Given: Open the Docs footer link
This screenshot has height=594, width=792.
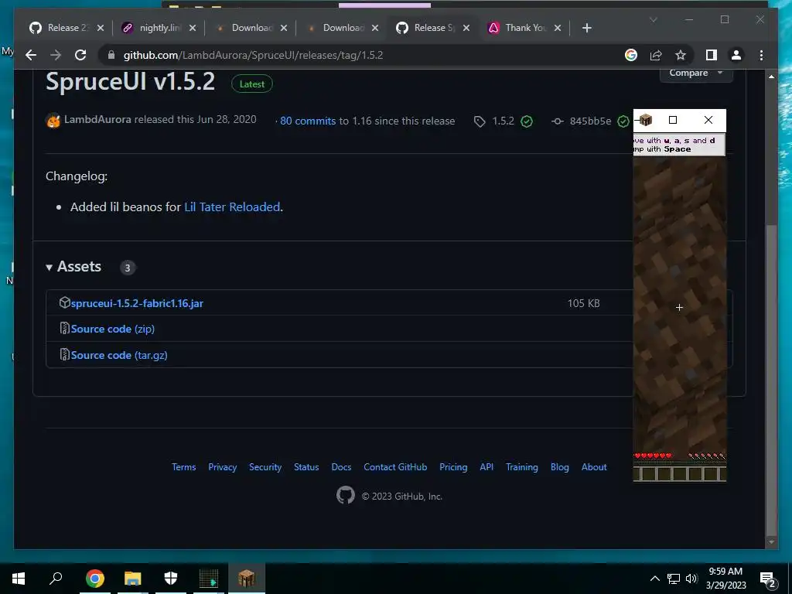Looking at the screenshot, I should click(x=341, y=467).
